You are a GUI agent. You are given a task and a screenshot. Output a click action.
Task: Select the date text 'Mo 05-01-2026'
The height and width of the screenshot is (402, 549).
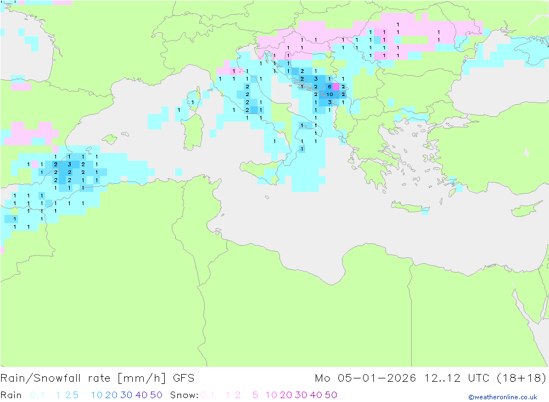365,378
